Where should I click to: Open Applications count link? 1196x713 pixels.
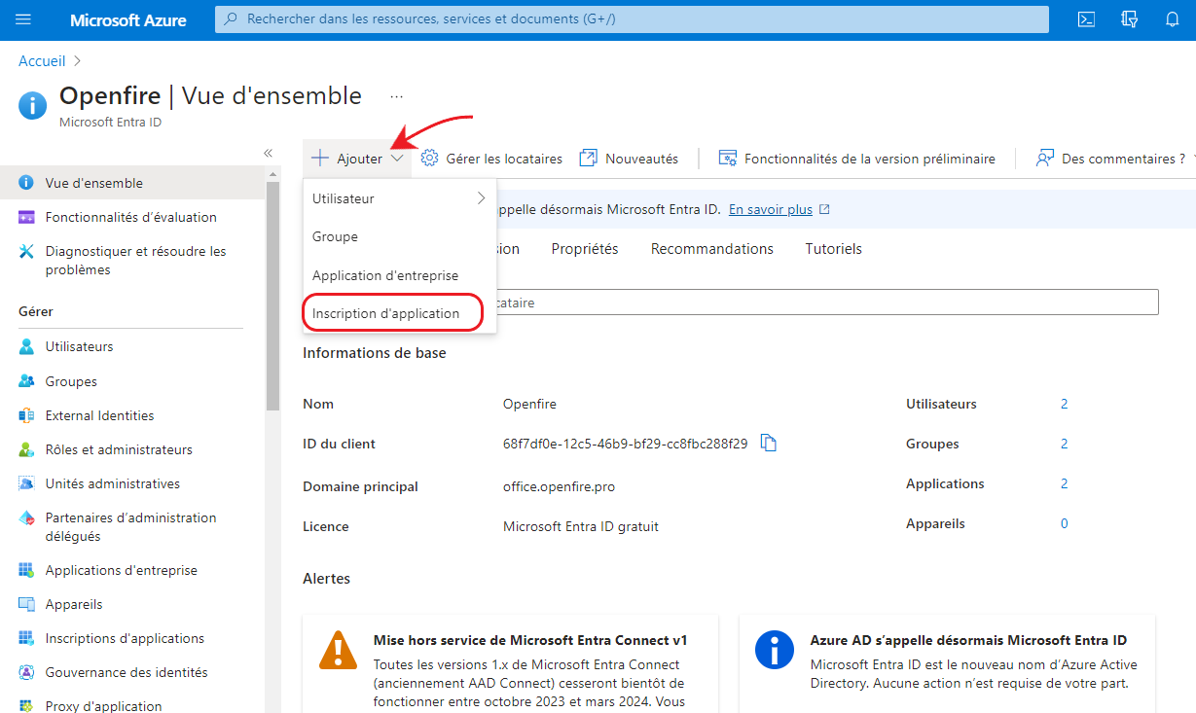(1064, 483)
